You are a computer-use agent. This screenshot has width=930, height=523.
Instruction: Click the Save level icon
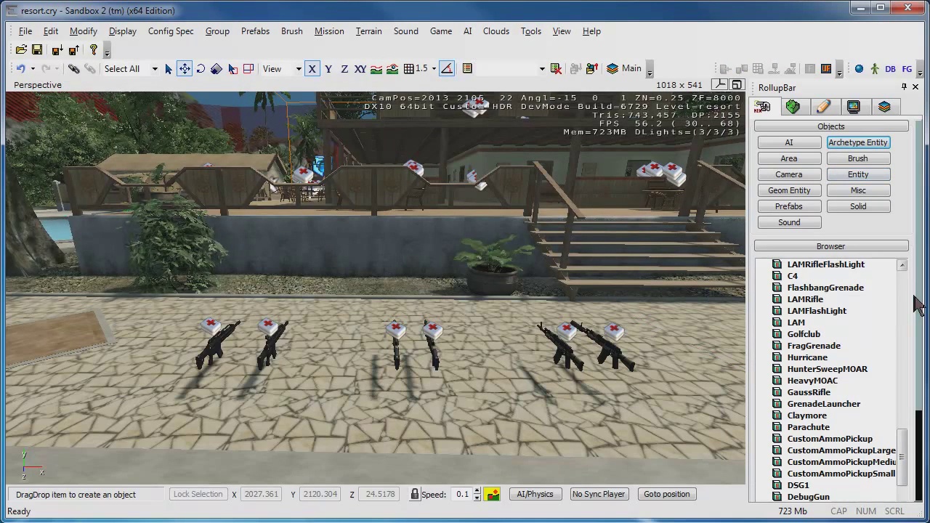coord(37,50)
